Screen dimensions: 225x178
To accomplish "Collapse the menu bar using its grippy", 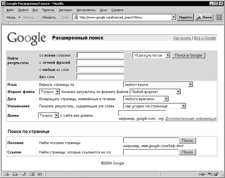I will (x=3, y=10).
